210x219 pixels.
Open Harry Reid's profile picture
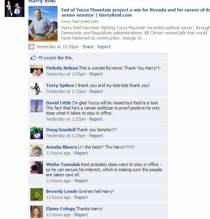(15, 9)
